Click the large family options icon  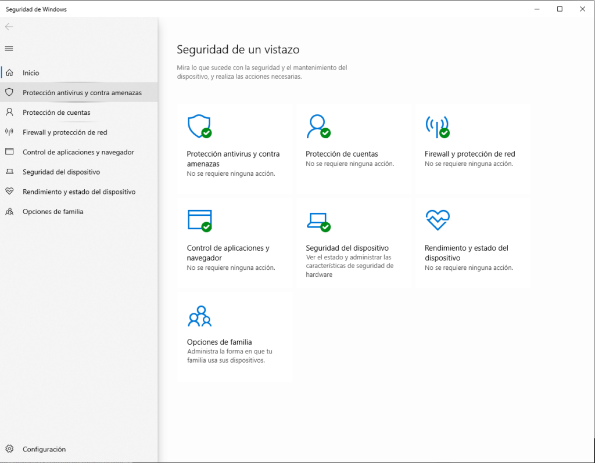pos(200,316)
